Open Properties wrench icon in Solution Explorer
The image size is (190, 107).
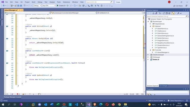(x=178, y=13)
